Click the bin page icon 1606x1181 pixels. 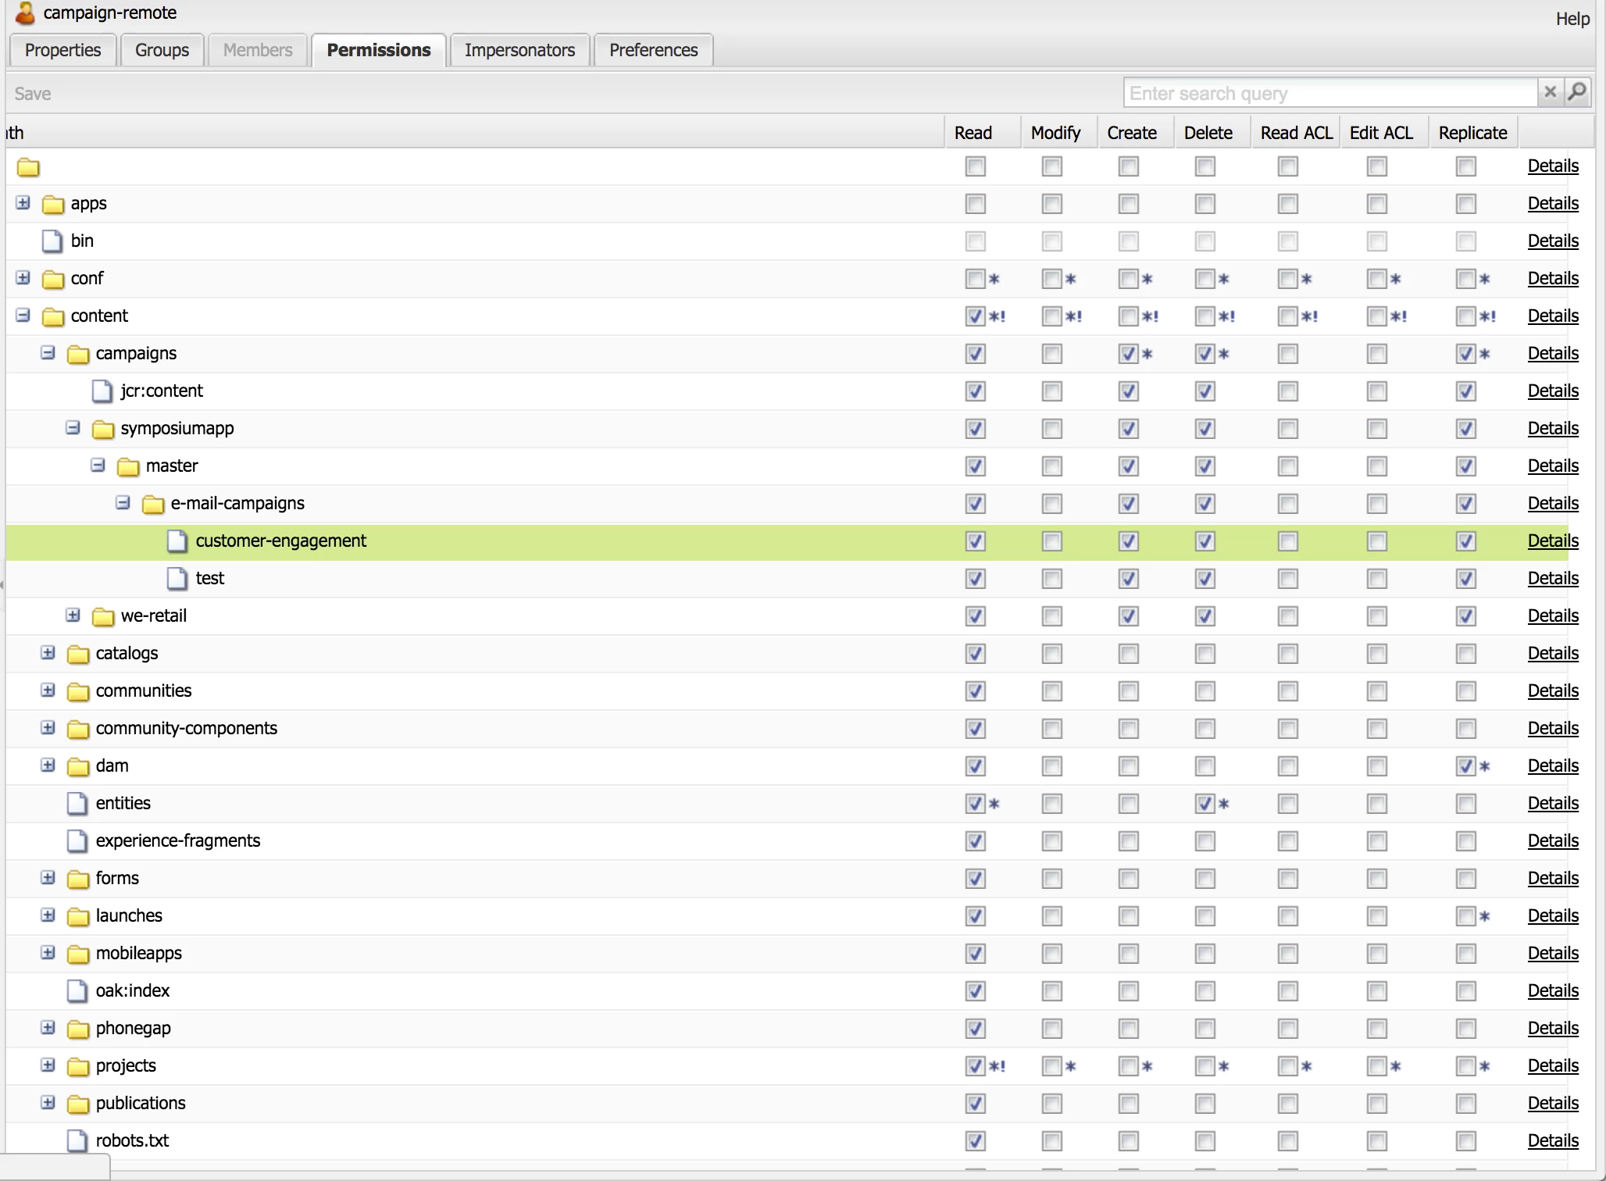click(x=52, y=241)
